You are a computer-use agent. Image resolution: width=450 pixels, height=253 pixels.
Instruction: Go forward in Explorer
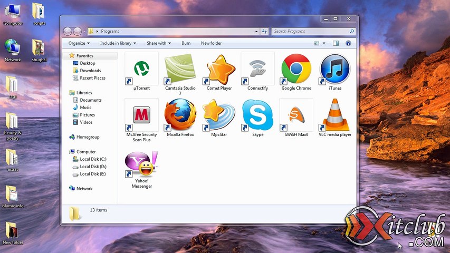[77, 31]
